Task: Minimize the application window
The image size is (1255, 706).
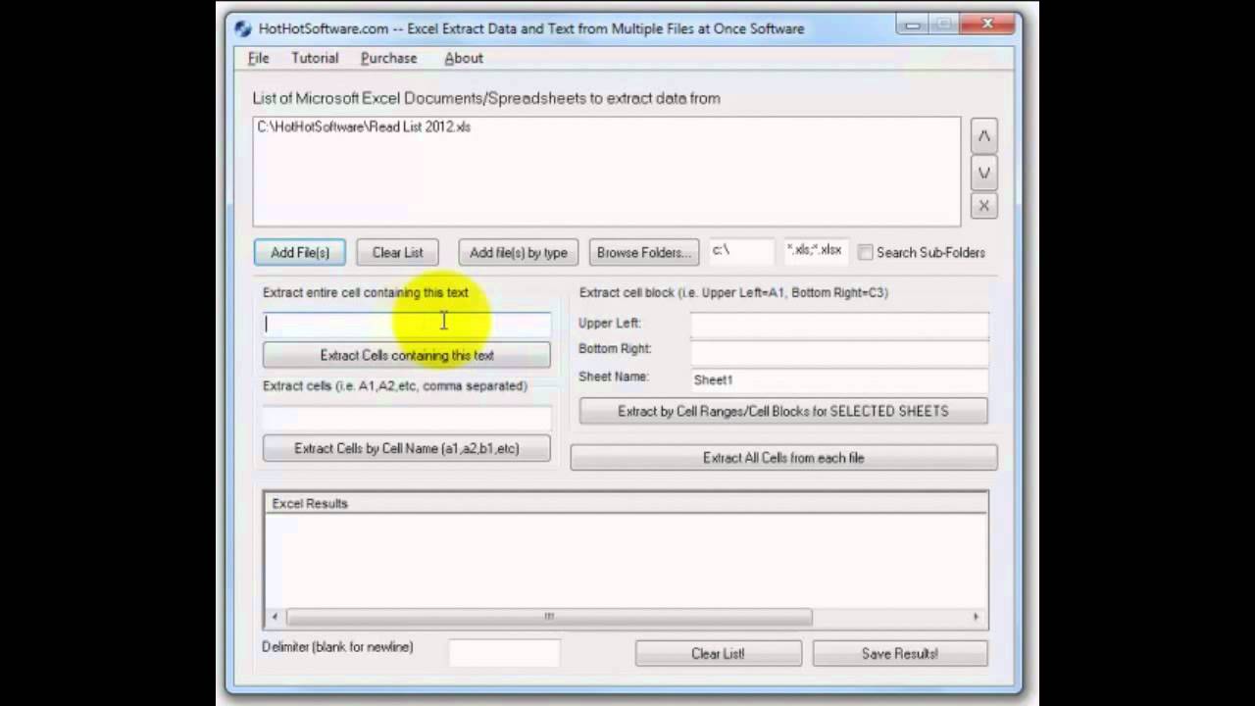Action: [x=913, y=25]
